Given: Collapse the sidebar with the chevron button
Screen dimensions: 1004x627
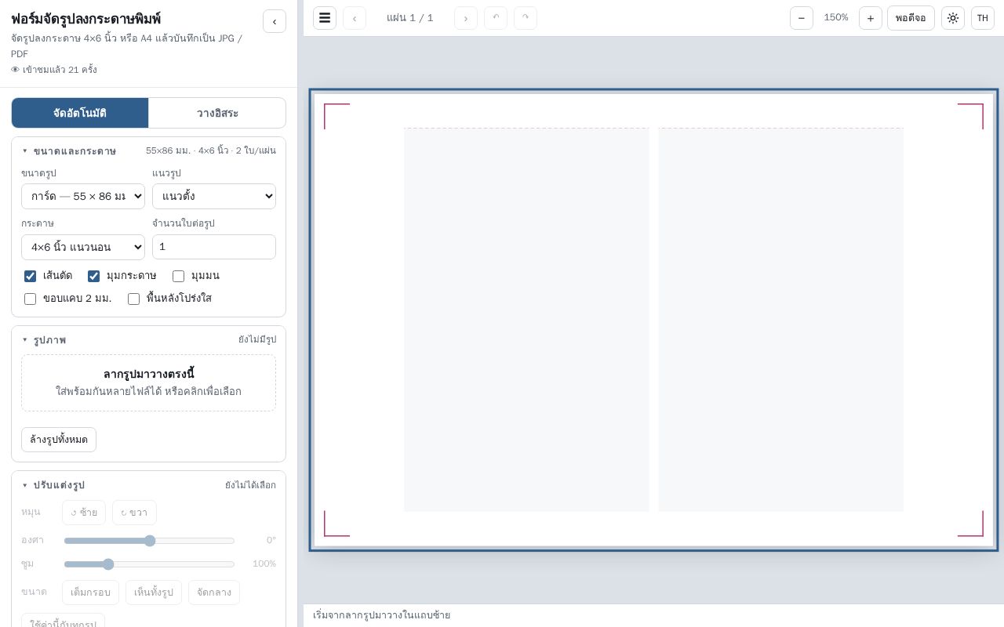Looking at the screenshot, I should (x=275, y=21).
